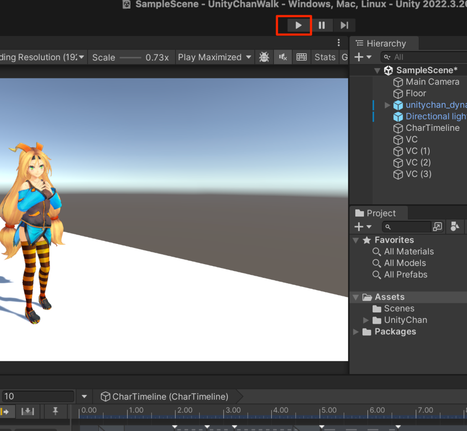Open the Game view three-dot options menu

click(339, 42)
